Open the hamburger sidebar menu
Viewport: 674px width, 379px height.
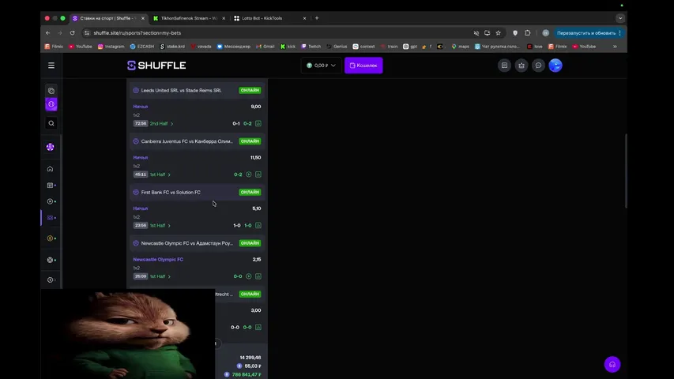[x=51, y=66]
